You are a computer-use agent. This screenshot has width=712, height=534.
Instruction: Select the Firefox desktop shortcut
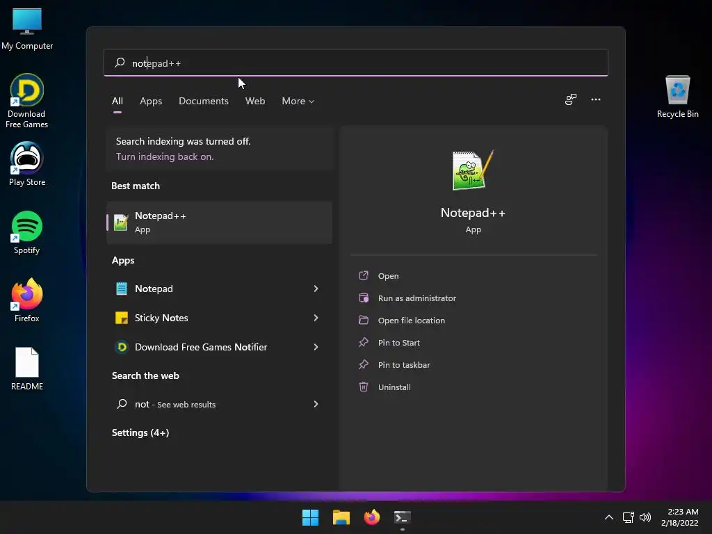tap(27, 300)
